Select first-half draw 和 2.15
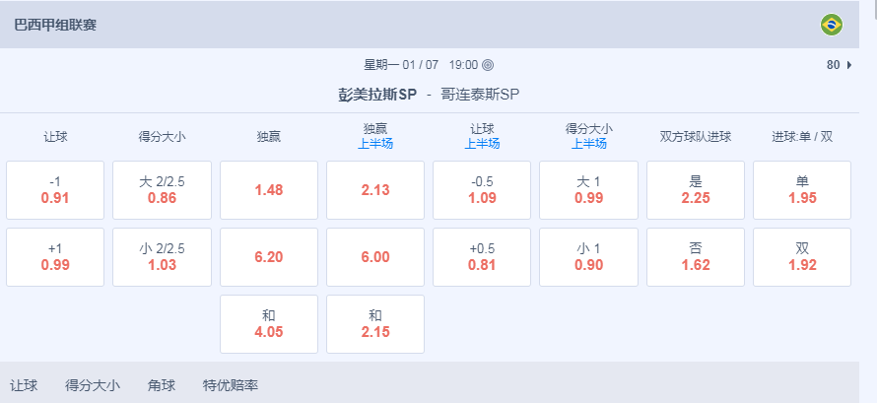The height and width of the screenshot is (403, 877). point(374,324)
